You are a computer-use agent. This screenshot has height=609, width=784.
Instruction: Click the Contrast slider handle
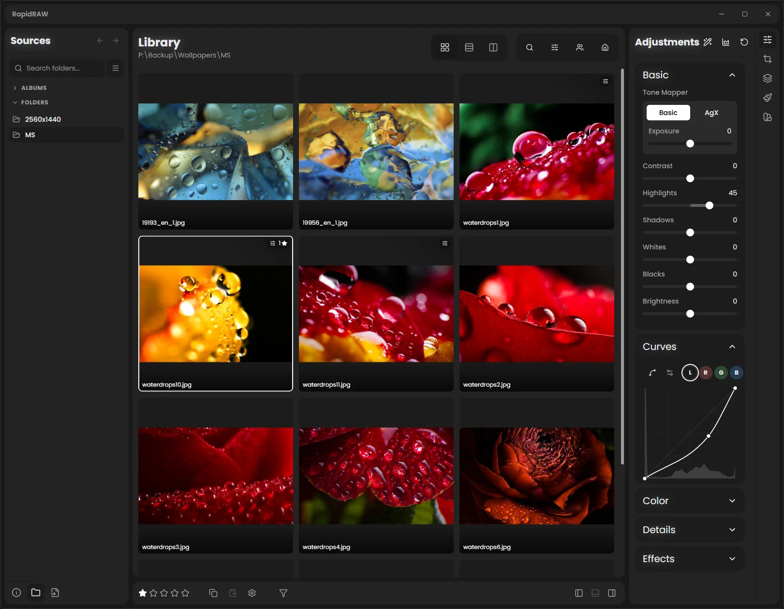(690, 178)
